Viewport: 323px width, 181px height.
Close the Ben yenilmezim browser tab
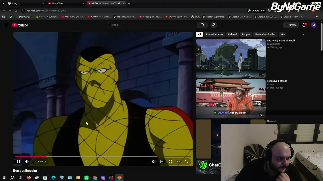[123, 3]
